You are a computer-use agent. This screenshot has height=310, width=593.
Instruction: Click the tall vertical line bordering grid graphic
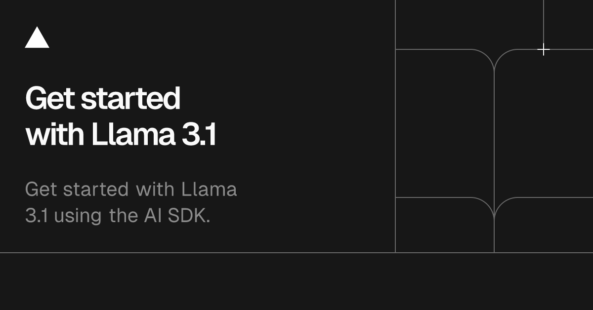(395, 126)
